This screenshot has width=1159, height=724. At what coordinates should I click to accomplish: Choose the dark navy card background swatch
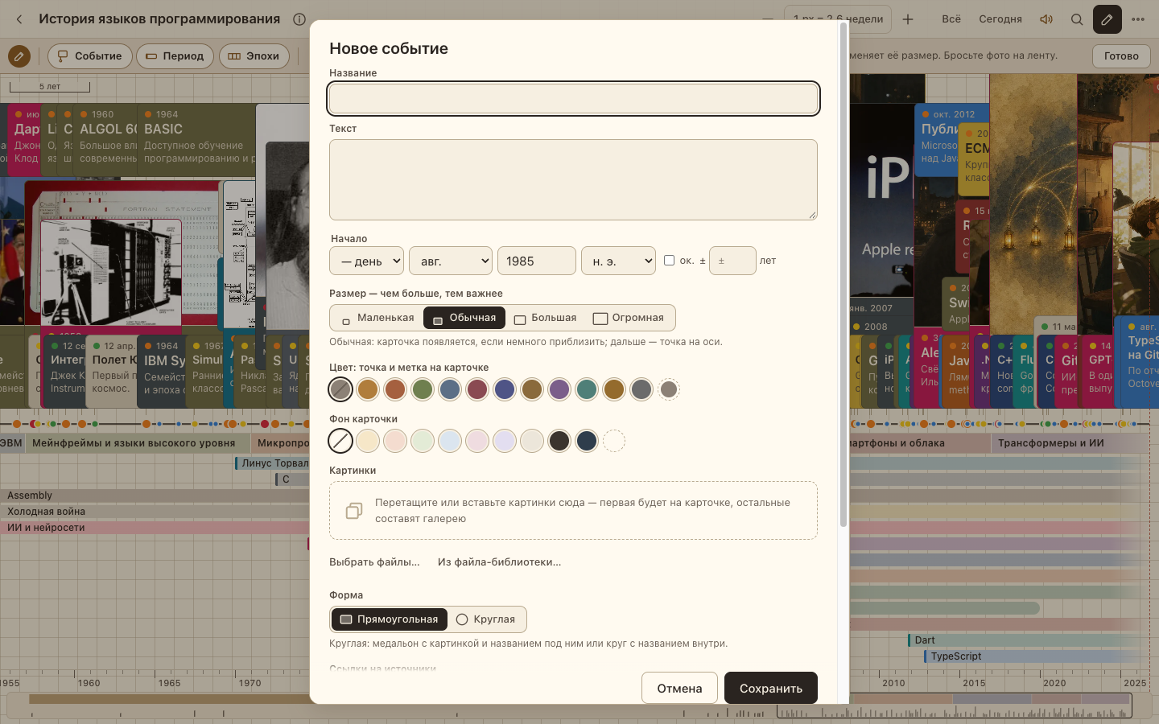coord(587,441)
